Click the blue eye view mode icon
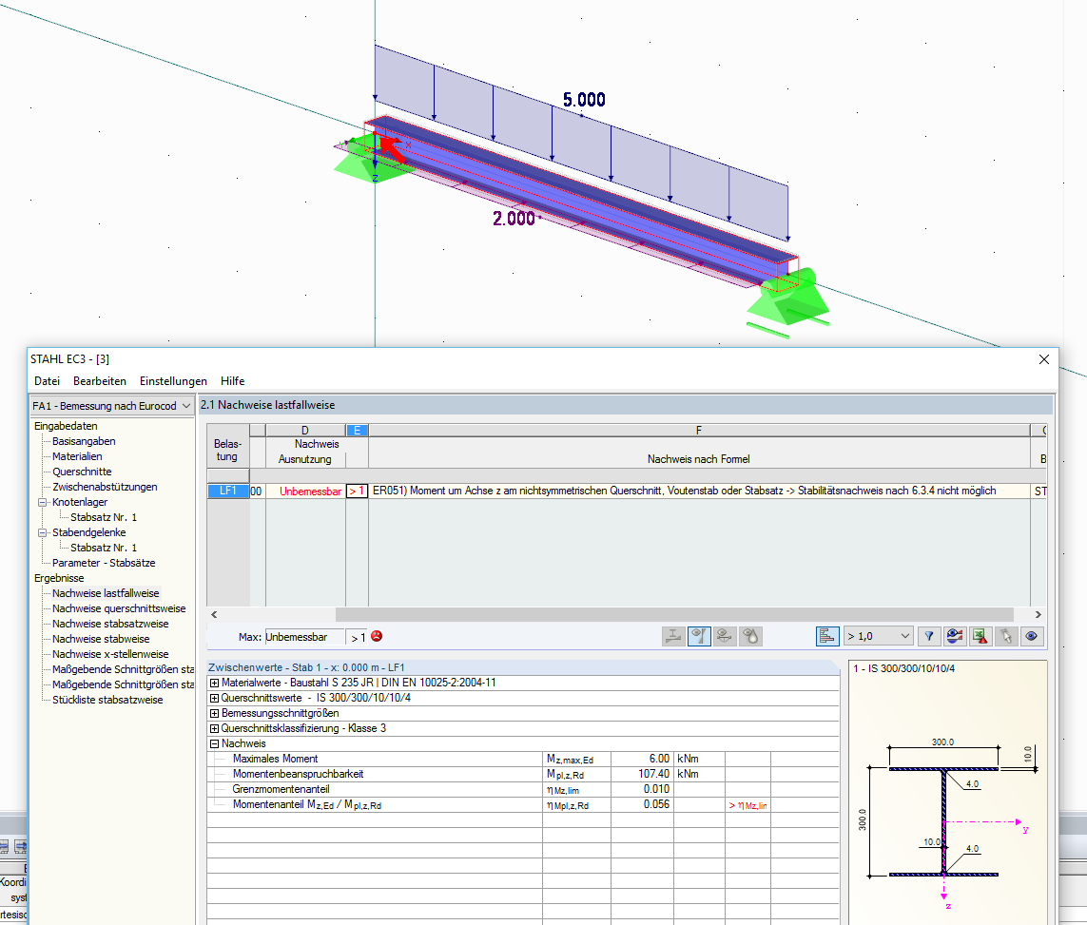1087x925 pixels. point(1032,636)
